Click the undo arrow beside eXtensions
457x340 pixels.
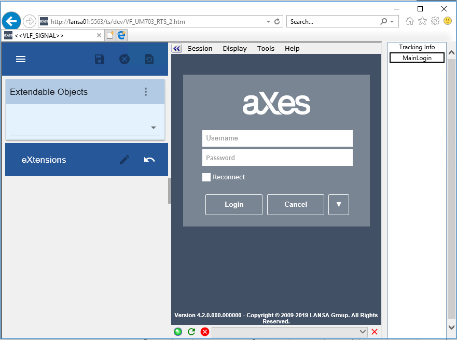(x=149, y=160)
